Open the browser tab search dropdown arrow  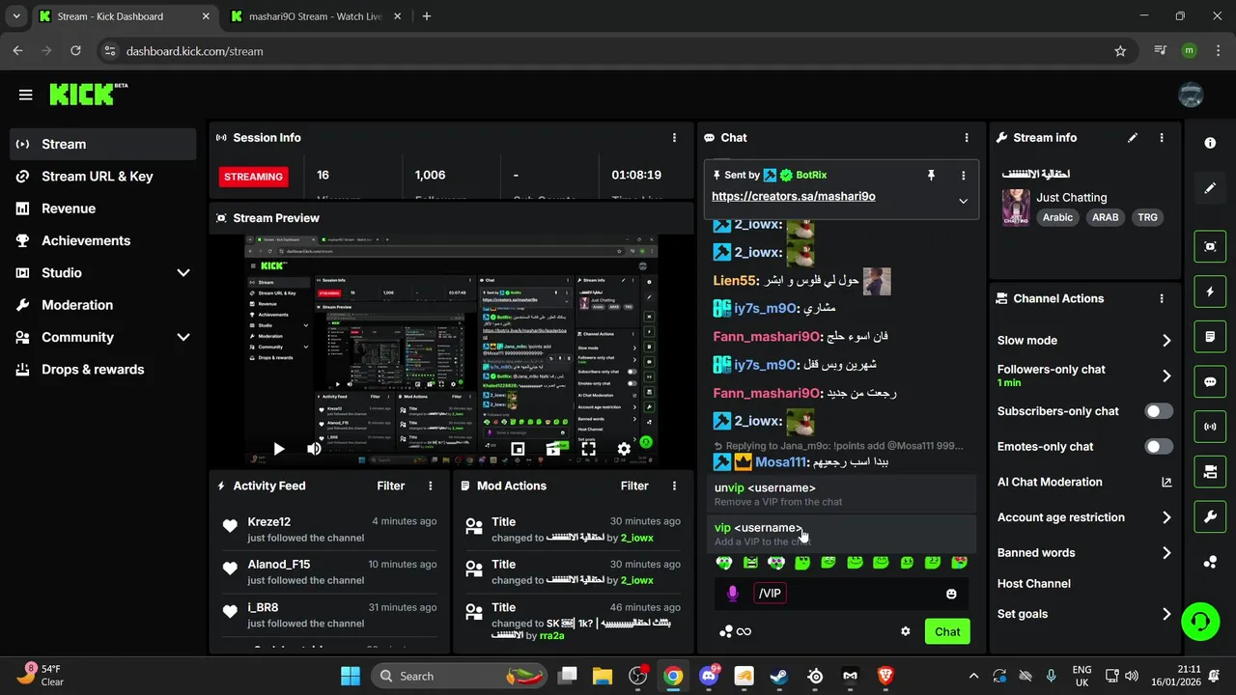coord(16,16)
